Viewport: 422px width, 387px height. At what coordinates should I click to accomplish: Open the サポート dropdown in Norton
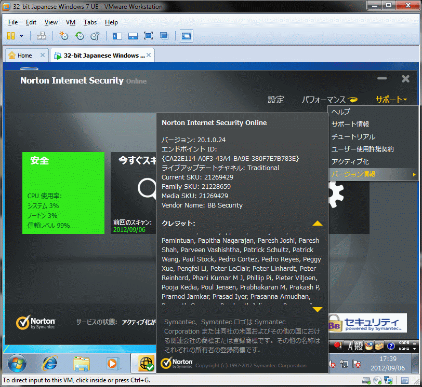pyautogui.click(x=391, y=100)
